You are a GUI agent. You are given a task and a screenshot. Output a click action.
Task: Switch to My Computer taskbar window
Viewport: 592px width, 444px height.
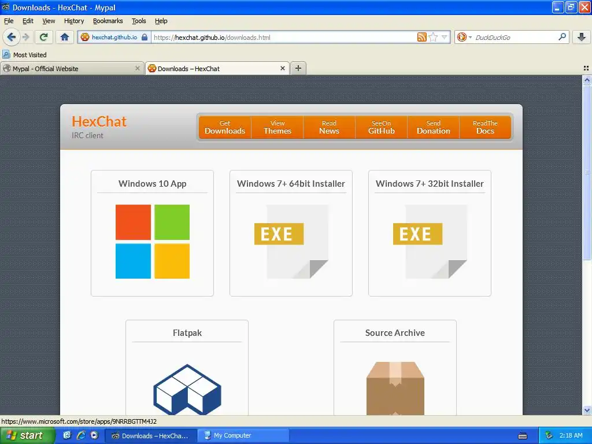point(245,435)
